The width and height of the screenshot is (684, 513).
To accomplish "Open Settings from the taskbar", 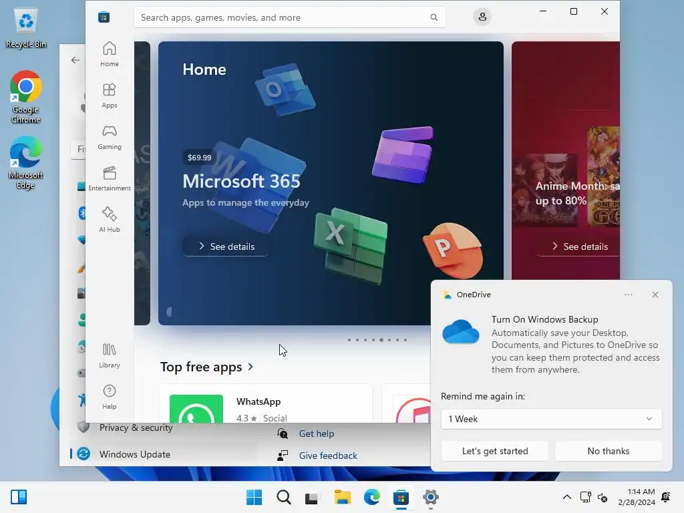I will pos(431,497).
